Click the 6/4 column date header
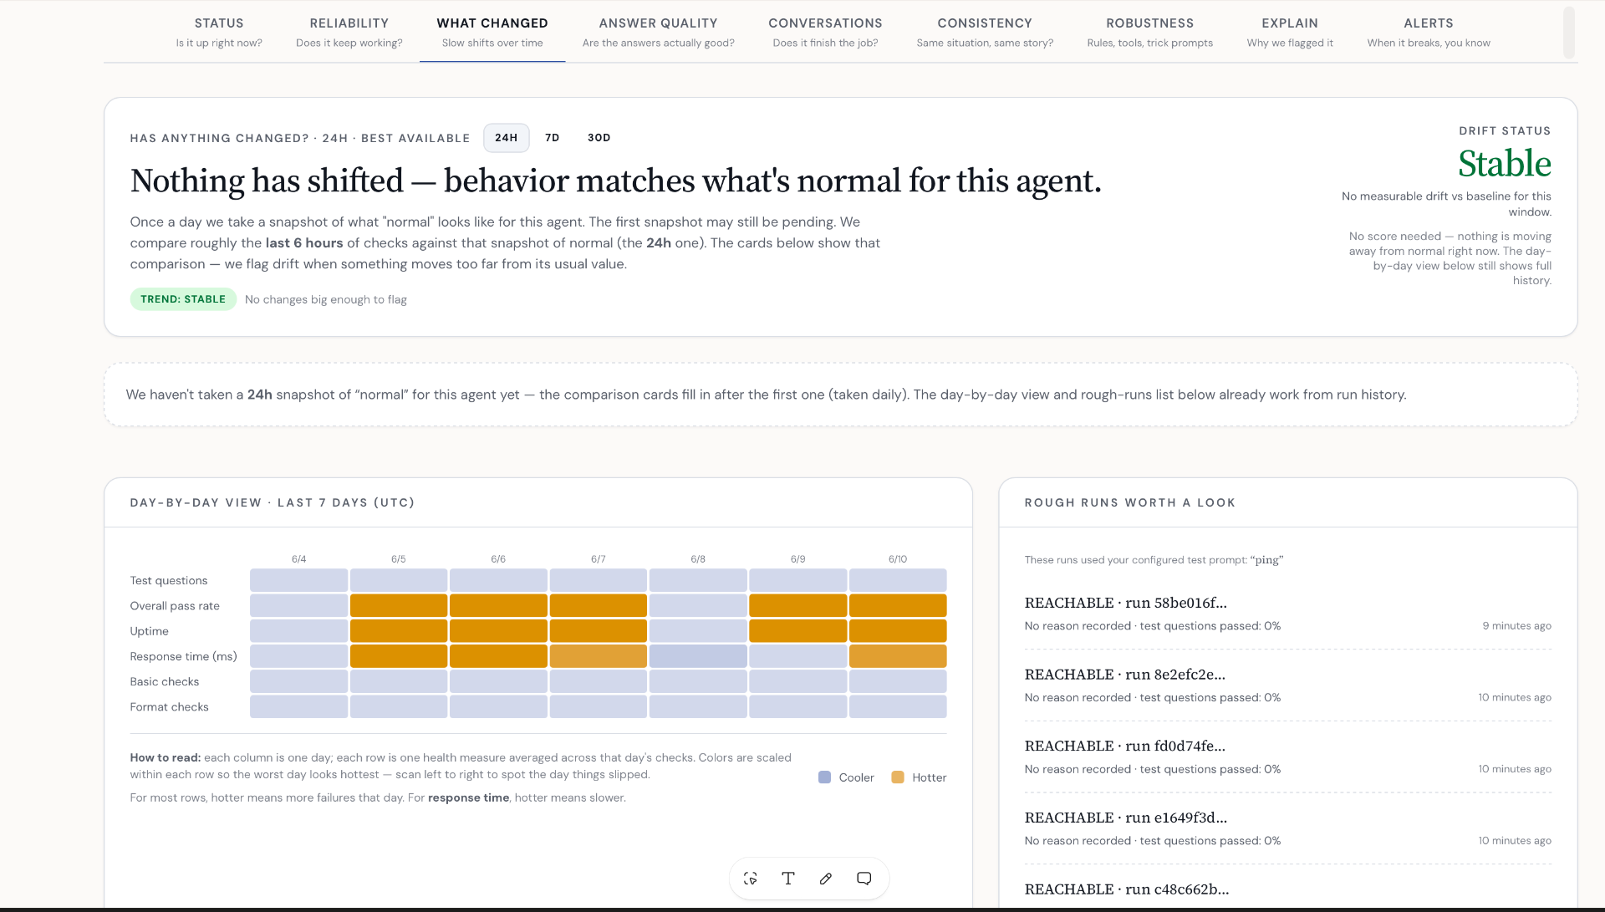Image resolution: width=1605 pixels, height=912 pixels. [x=298, y=559]
